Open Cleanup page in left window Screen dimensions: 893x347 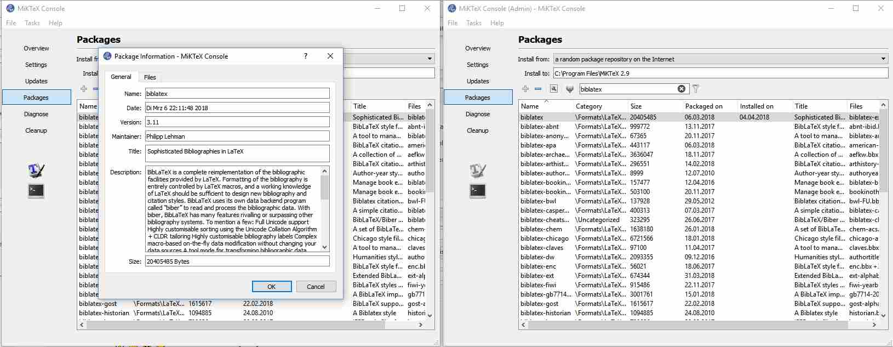coord(36,130)
